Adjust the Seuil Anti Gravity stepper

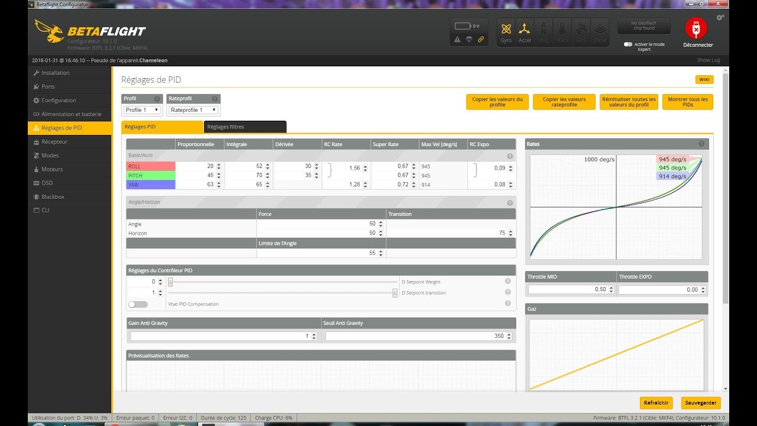click(x=508, y=336)
